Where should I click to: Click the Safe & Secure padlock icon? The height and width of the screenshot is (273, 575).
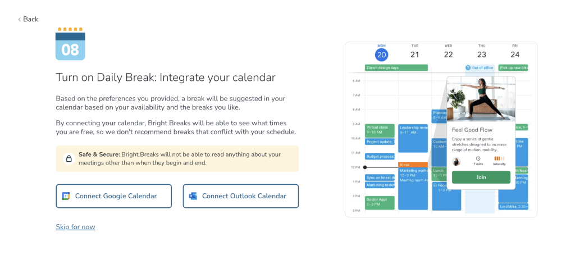(69, 158)
